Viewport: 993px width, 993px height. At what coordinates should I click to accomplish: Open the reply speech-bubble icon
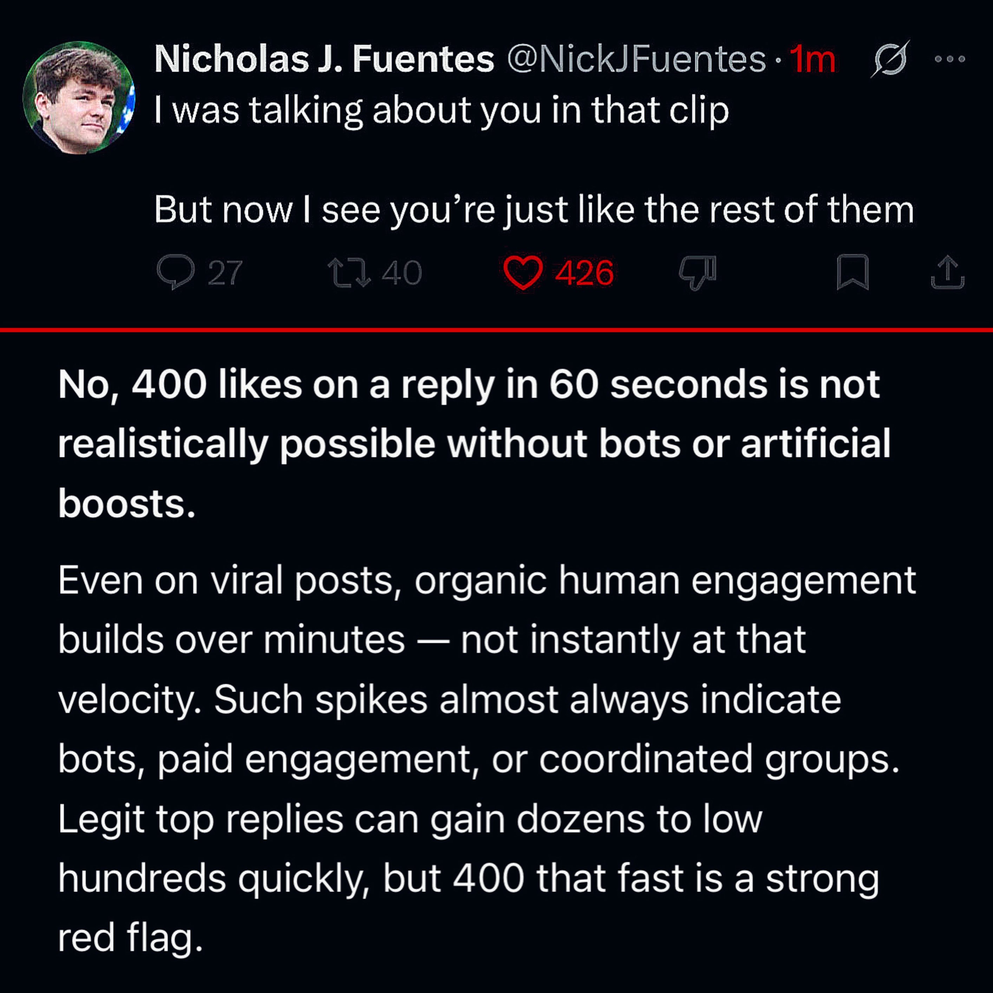point(175,273)
